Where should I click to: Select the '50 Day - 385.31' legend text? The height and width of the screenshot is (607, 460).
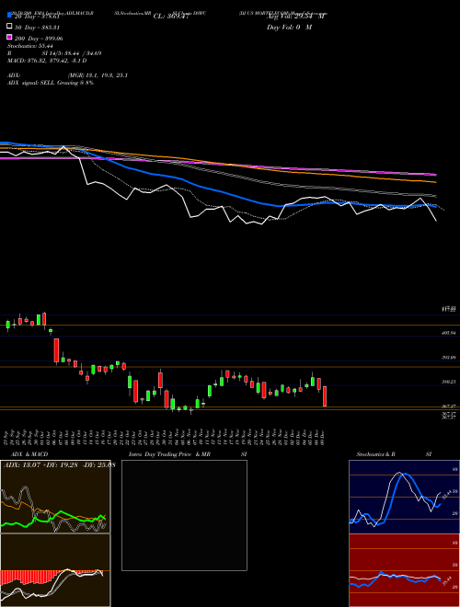tap(37, 28)
